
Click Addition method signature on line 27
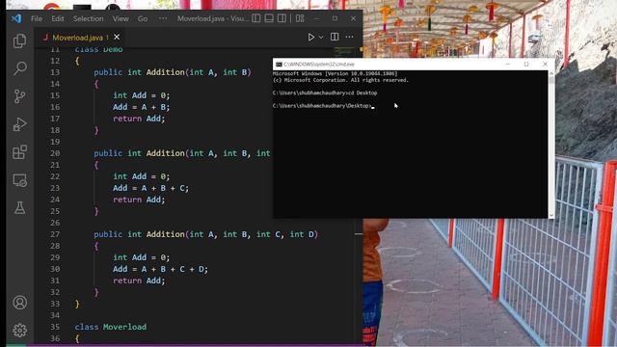coord(205,234)
